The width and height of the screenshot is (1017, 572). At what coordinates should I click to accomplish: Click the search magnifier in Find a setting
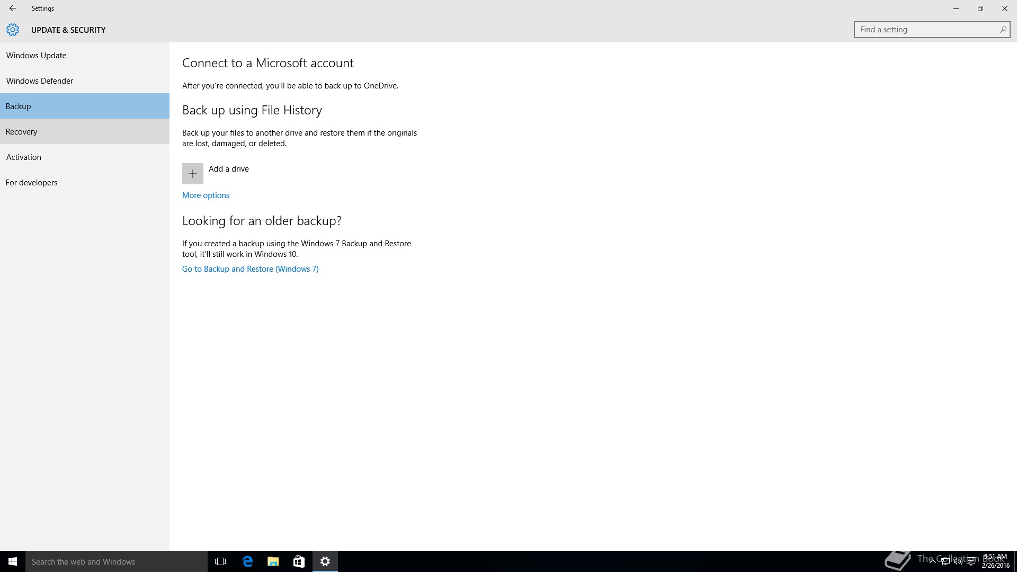pyautogui.click(x=1003, y=30)
